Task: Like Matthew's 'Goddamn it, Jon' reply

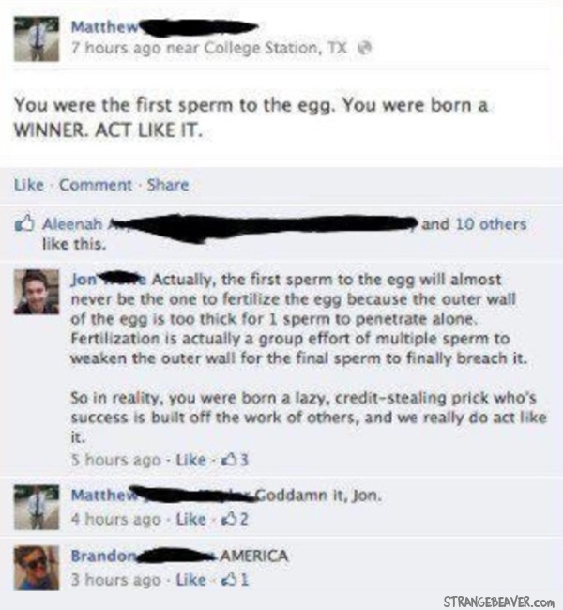Action: pyautogui.click(x=190, y=519)
